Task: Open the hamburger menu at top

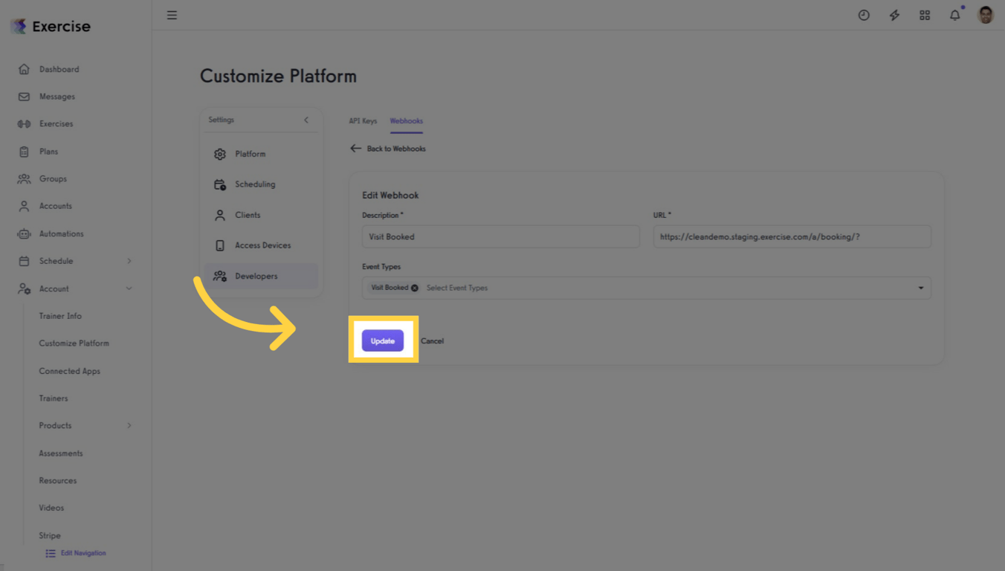Action: tap(172, 15)
